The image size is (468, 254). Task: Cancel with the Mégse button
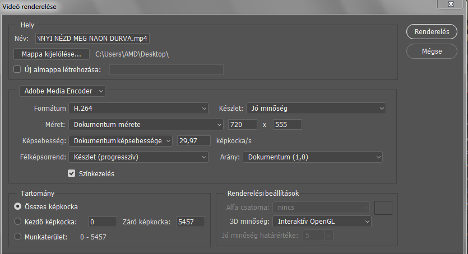[x=432, y=51]
